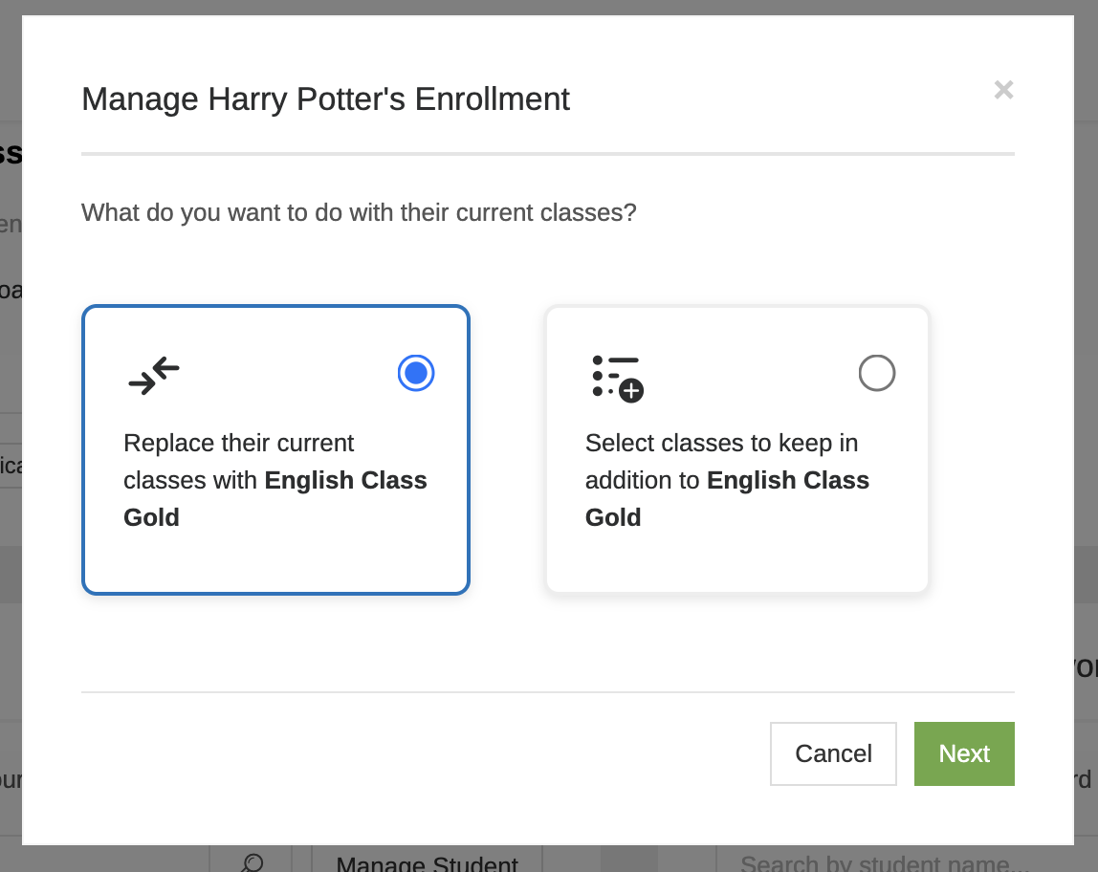This screenshot has height=872, width=1098.
Task: Proceed with the green Next button
Action: pos(964,753)
